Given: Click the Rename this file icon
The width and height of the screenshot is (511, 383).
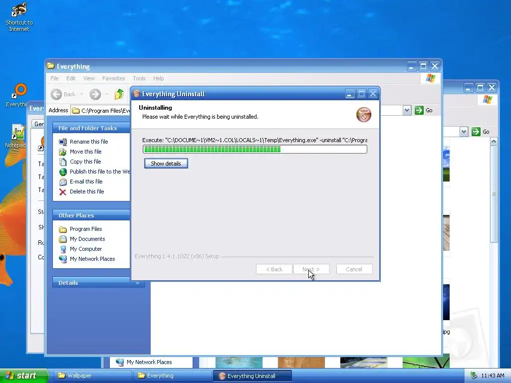Looking at the screenshot, I should coord(62,142).
